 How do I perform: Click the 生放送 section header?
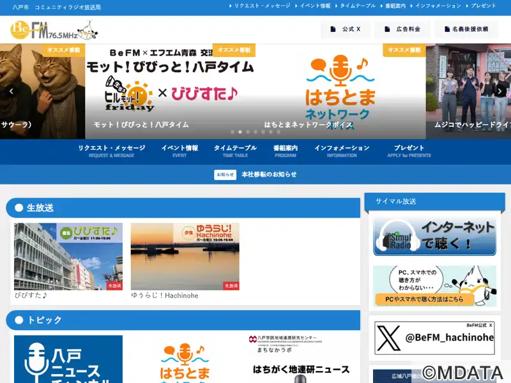point(183,208)
